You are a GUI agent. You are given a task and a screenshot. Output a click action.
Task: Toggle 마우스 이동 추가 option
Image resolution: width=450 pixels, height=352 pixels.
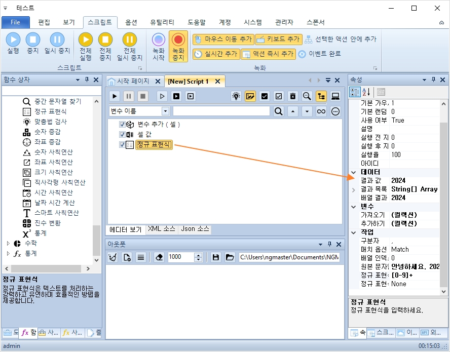click(x=223, y=40)
